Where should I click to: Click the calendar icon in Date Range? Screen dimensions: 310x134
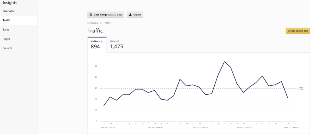click(91, 15)
